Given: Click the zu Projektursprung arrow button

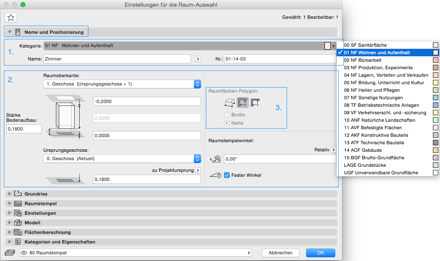Looking at the screenshot, I should point(198,170).
